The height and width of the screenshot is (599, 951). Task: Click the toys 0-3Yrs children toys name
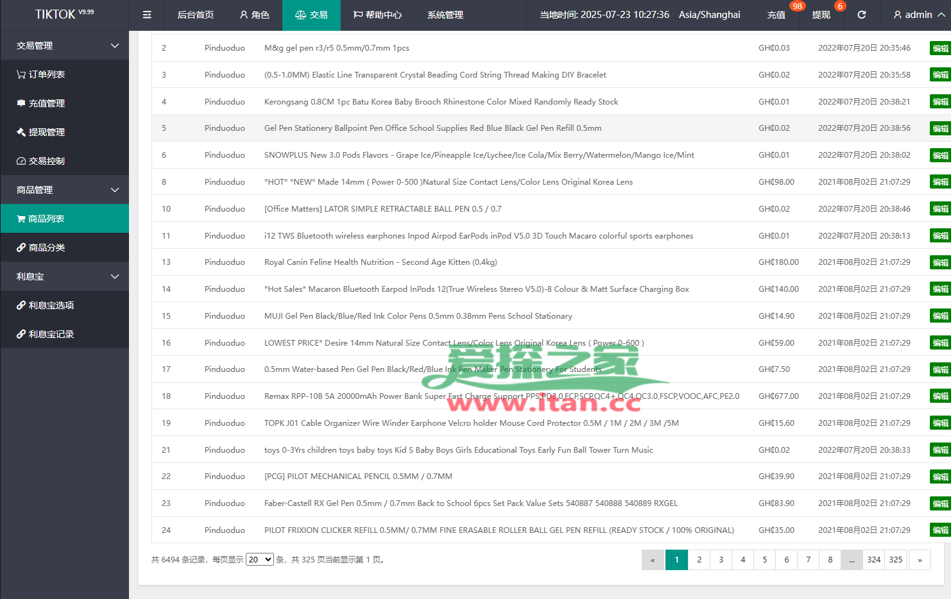point(459,450)
